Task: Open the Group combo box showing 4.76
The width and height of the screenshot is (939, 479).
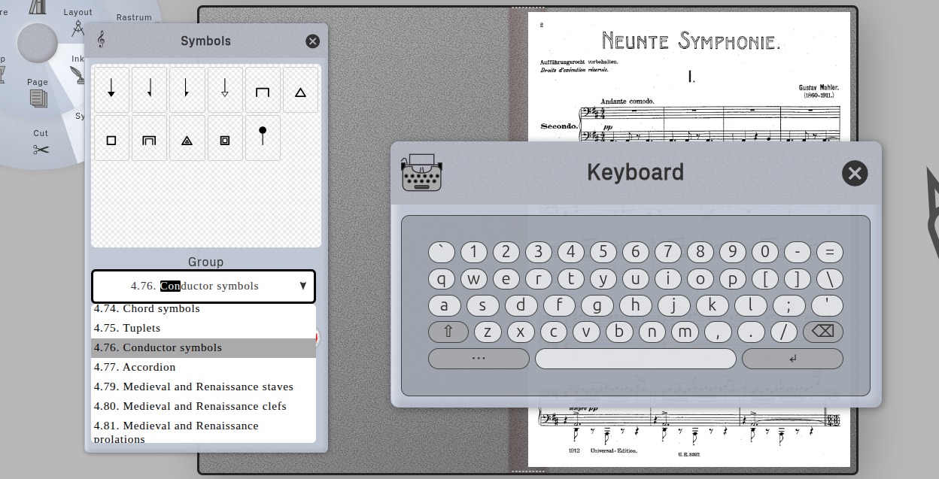Action: coord(203,286)
